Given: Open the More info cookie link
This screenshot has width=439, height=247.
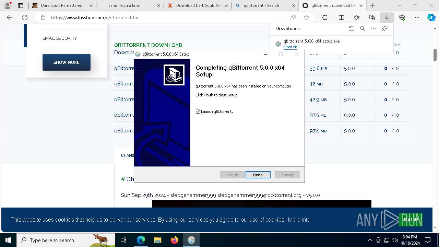Looking at the screenshot, I should pos(299,220).
